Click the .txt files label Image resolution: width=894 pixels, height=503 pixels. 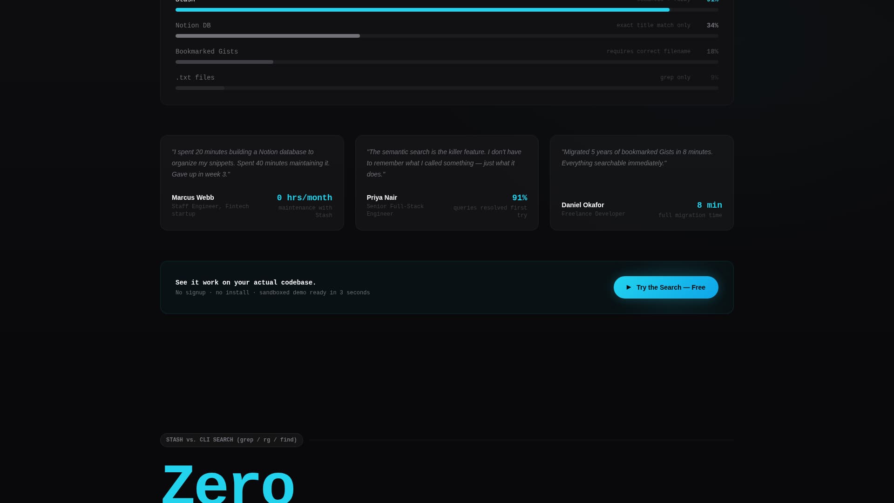[195, 78]
